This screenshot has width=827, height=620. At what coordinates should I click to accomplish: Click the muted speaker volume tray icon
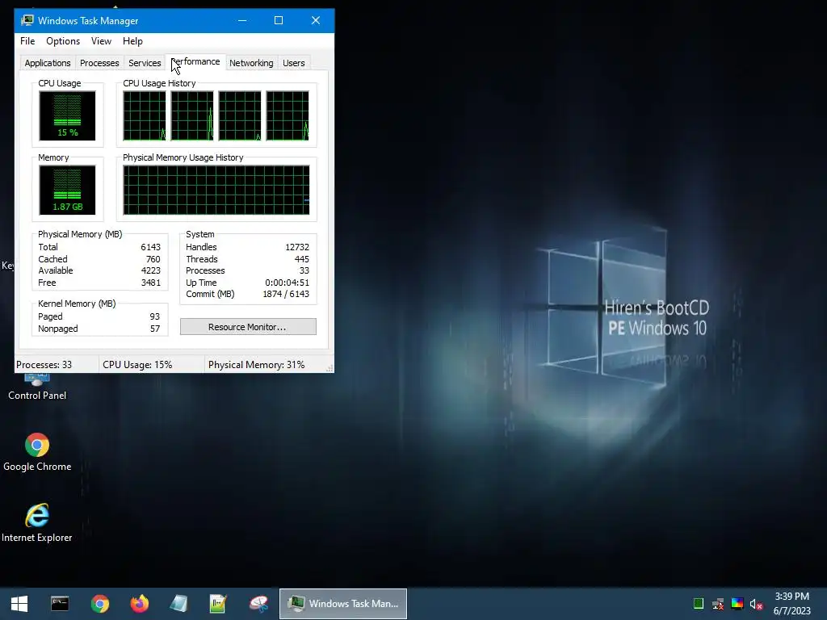tap(756, 604)
